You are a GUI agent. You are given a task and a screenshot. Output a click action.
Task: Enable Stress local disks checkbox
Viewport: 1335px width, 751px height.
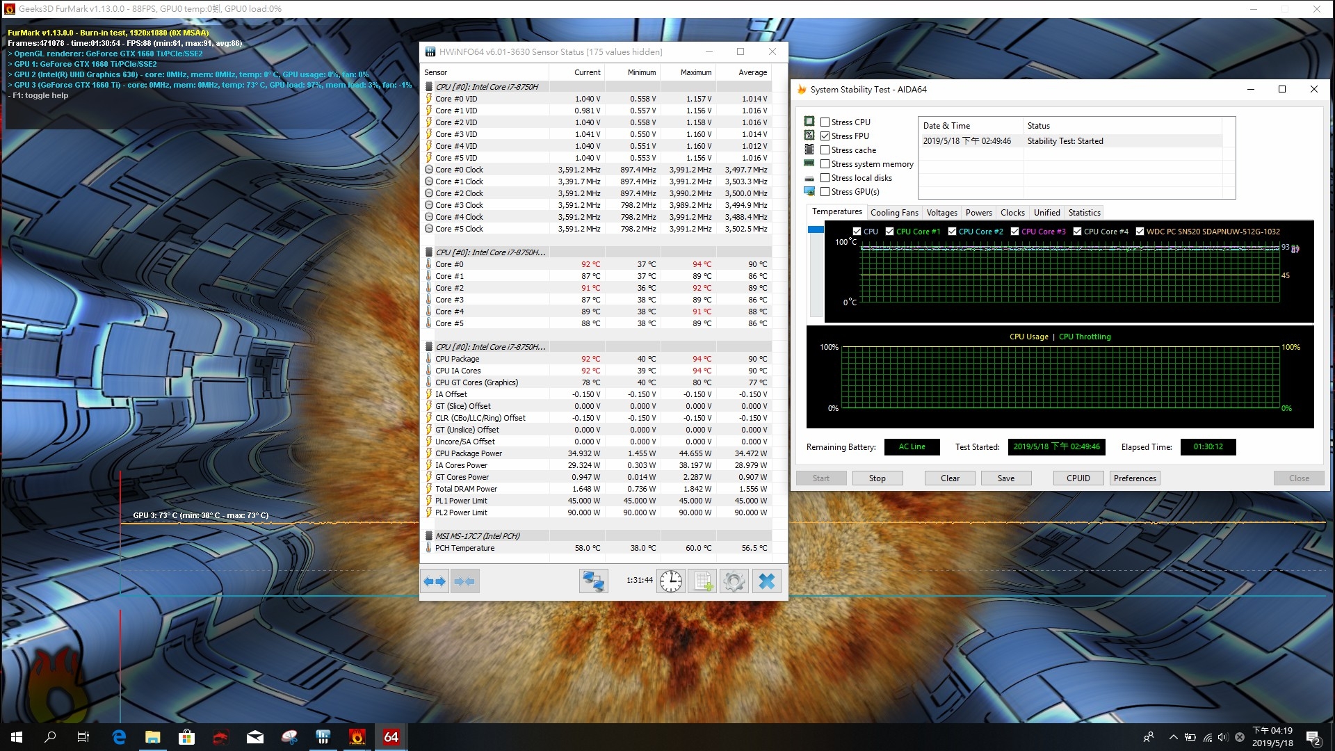click(x=825, y=178)
